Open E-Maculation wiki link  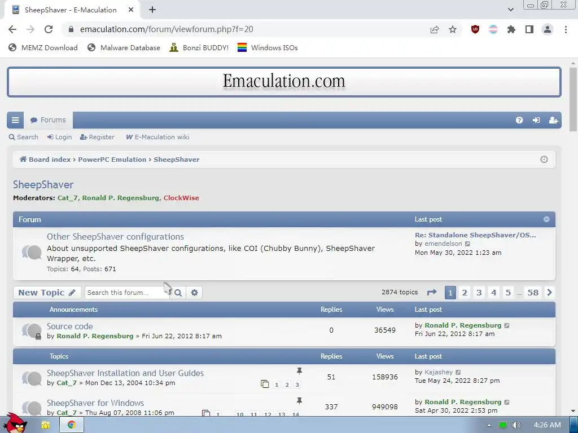158,137
